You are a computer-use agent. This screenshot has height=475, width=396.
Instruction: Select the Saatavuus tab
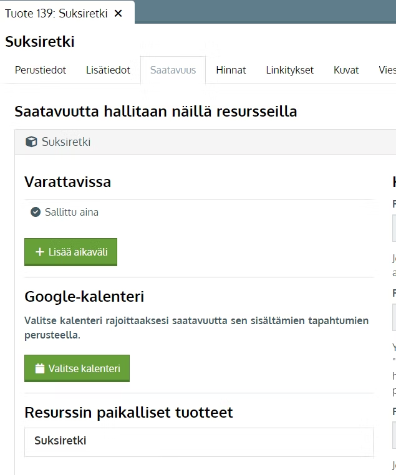pyautogui.click(x=173, y=70)
